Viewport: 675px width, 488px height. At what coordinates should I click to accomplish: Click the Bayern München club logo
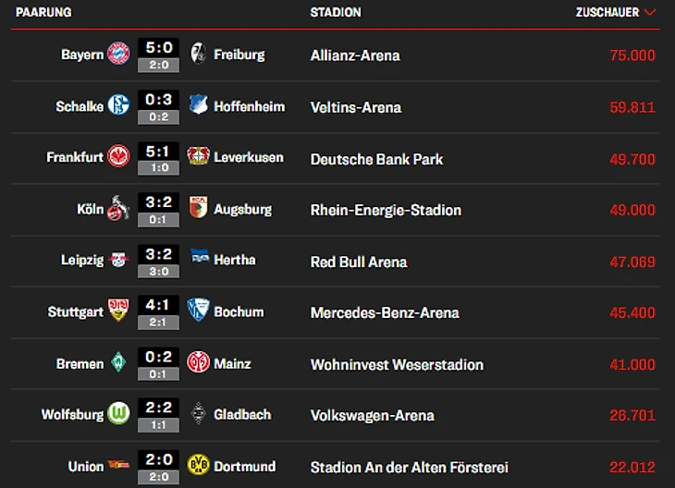(x=118, y=54)
